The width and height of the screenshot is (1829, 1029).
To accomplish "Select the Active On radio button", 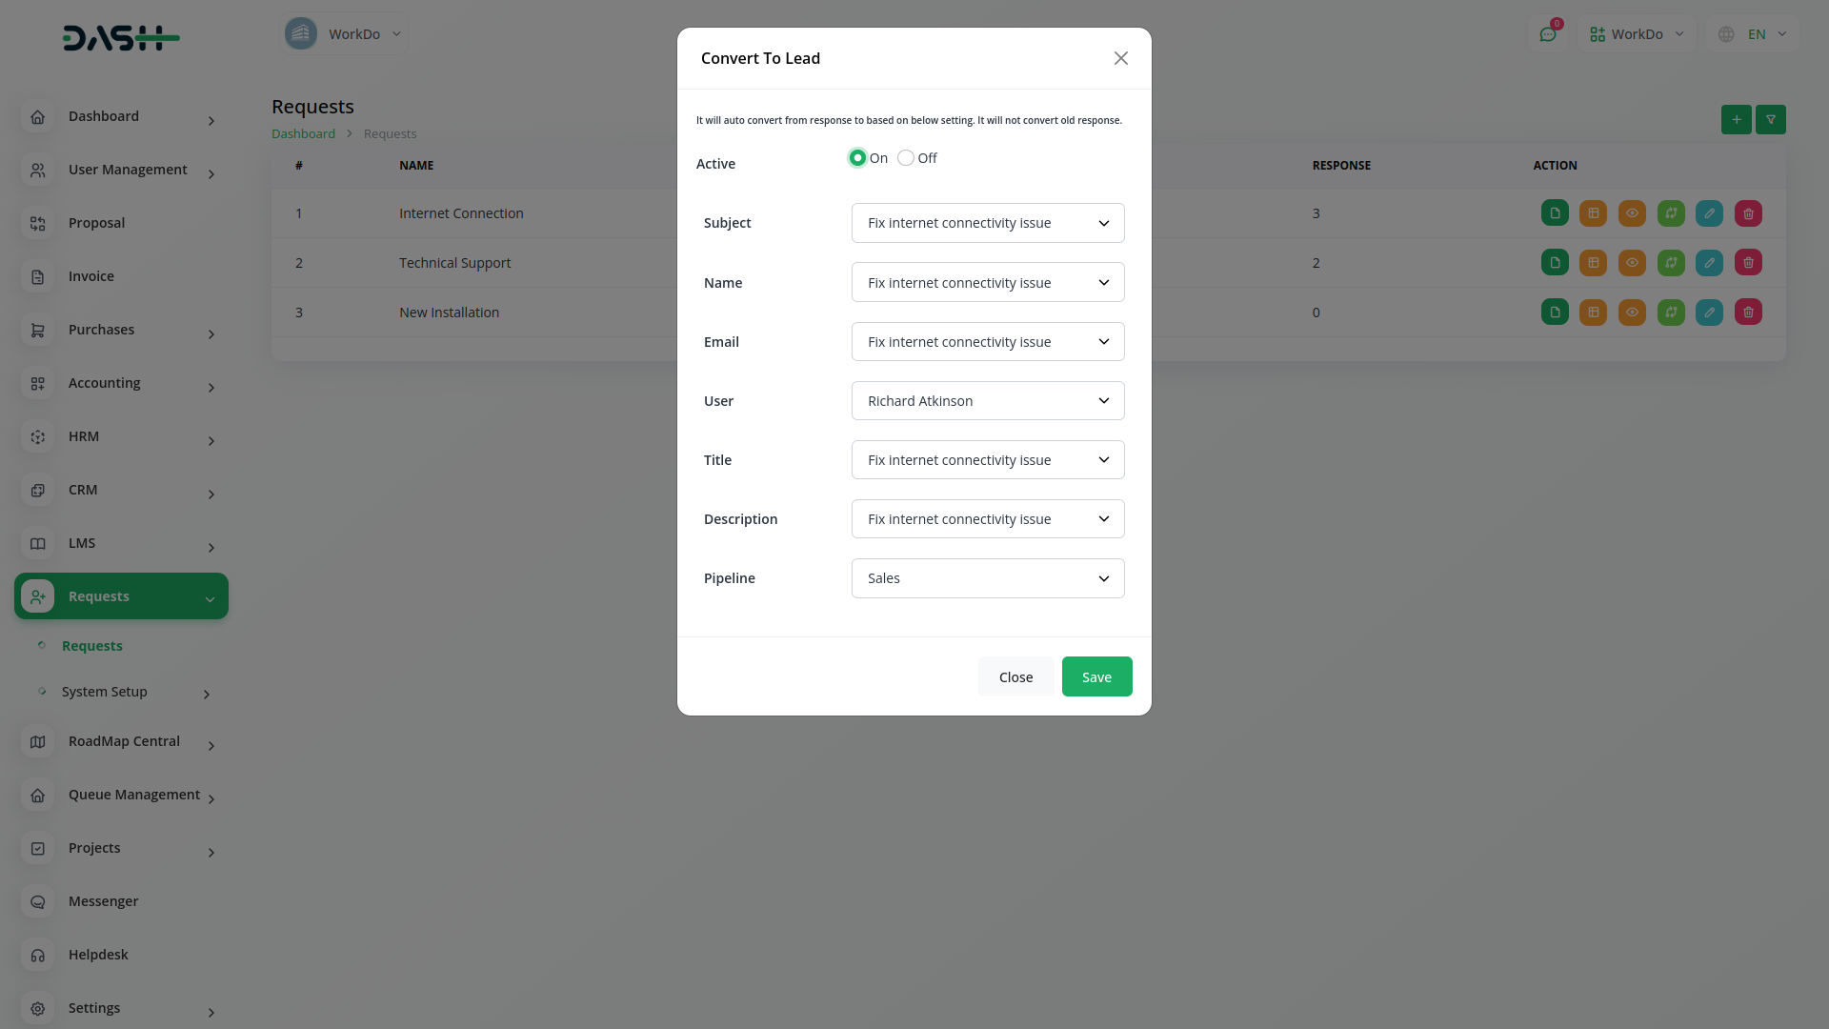I will (857, 158).
